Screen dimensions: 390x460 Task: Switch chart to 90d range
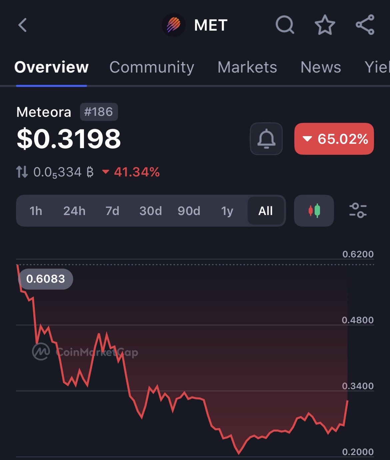pos(189,211)
